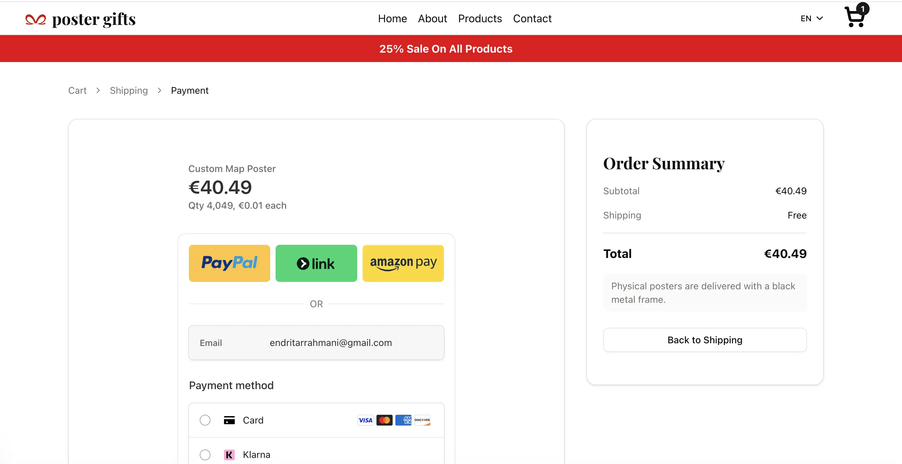Click the Visa card logo
The width and height of the screenshot is (902, 464).
tap(365, 420)
